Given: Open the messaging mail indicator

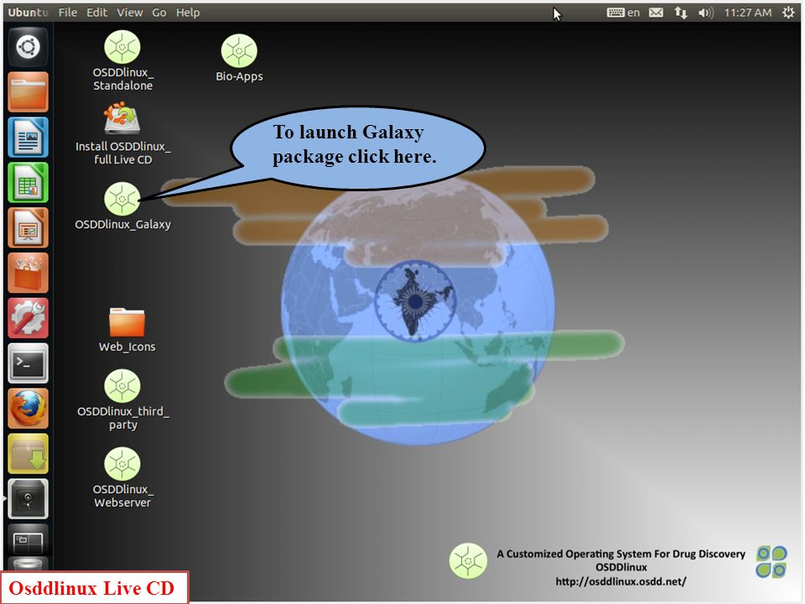Looking at the screenshot, I should click(656, 13).
